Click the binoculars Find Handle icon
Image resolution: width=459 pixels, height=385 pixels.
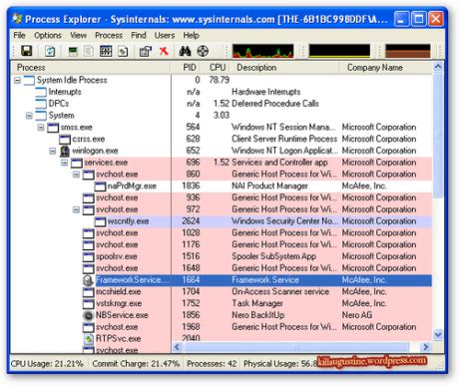[x=185, y=51]
